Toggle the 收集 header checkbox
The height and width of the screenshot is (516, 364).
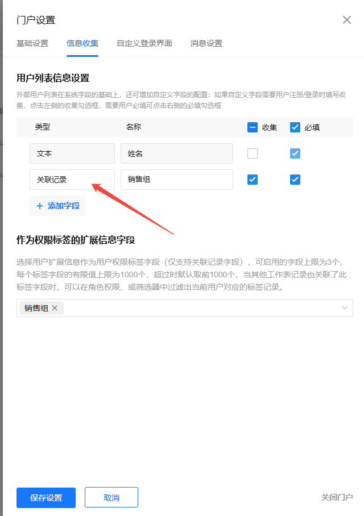click(253, 127)
